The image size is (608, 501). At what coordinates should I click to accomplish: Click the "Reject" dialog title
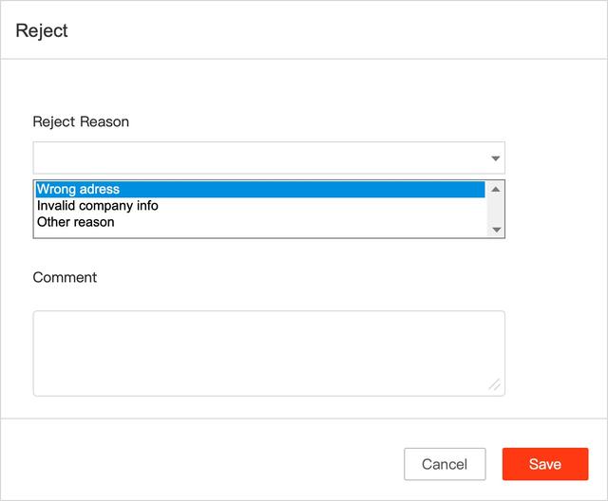pos(42,30)
